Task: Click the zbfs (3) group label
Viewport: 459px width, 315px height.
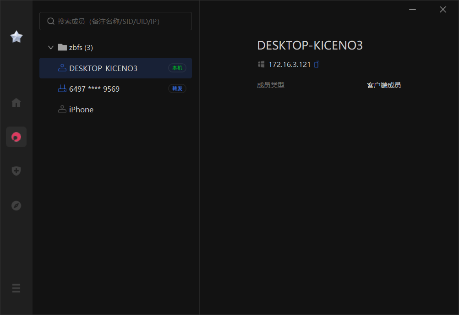Action: pos(81,47)
